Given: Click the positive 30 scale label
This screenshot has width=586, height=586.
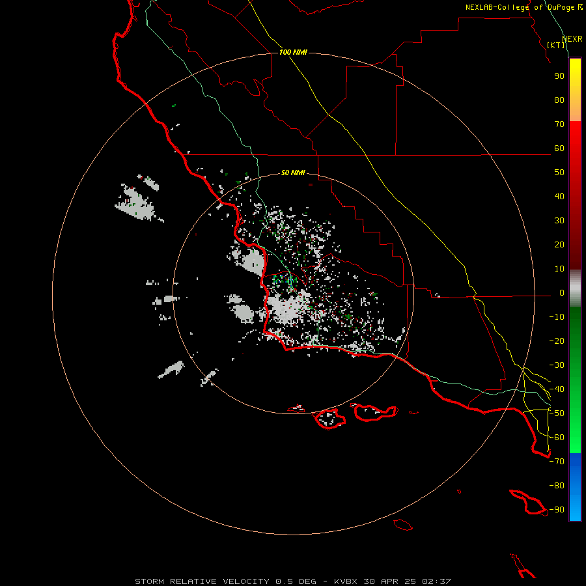Looking at the screenshot, I should tap(559, 221).
